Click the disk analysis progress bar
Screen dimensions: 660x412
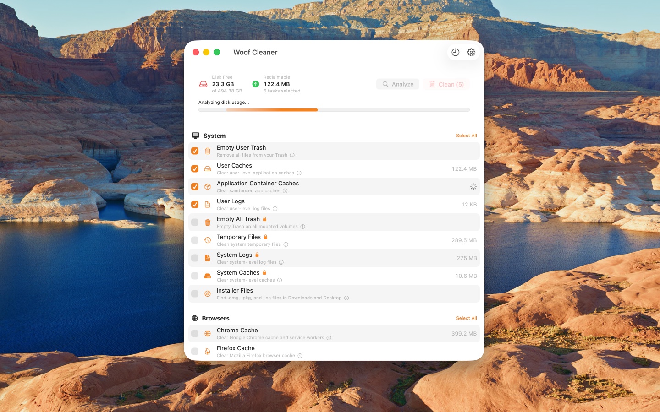tap(334, 110)
